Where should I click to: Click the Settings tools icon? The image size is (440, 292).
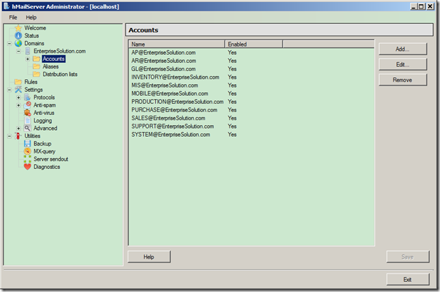[x=18, y=90]
